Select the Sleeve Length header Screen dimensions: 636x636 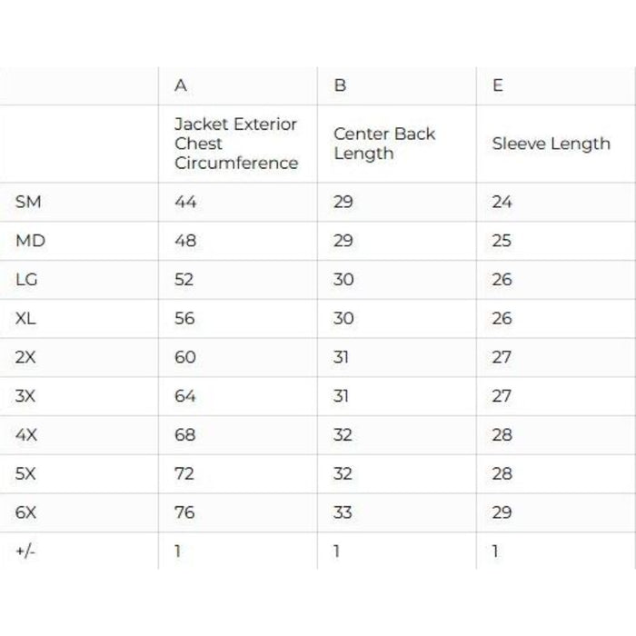551,144
